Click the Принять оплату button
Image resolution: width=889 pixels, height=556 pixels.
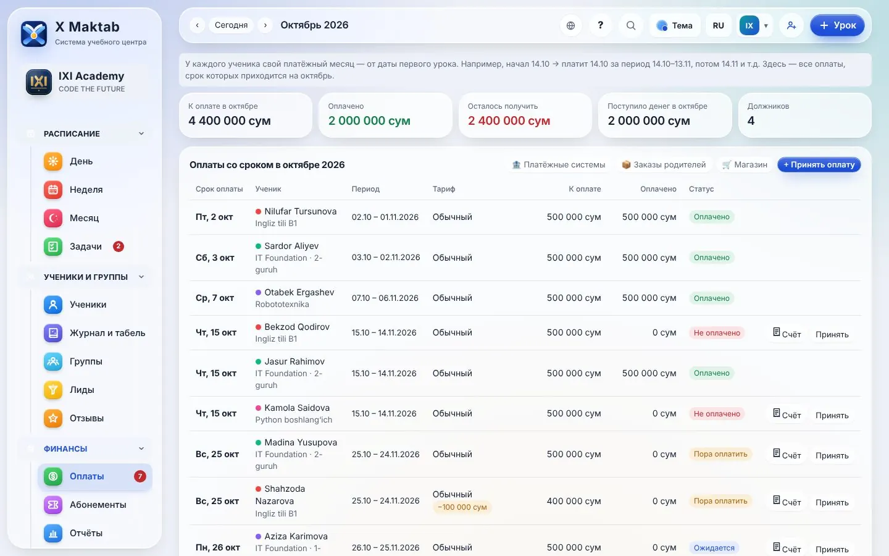819,165
